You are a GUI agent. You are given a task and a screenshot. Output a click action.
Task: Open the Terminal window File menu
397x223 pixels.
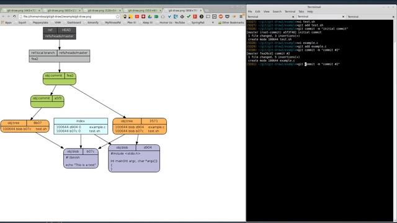coord(250,12)
